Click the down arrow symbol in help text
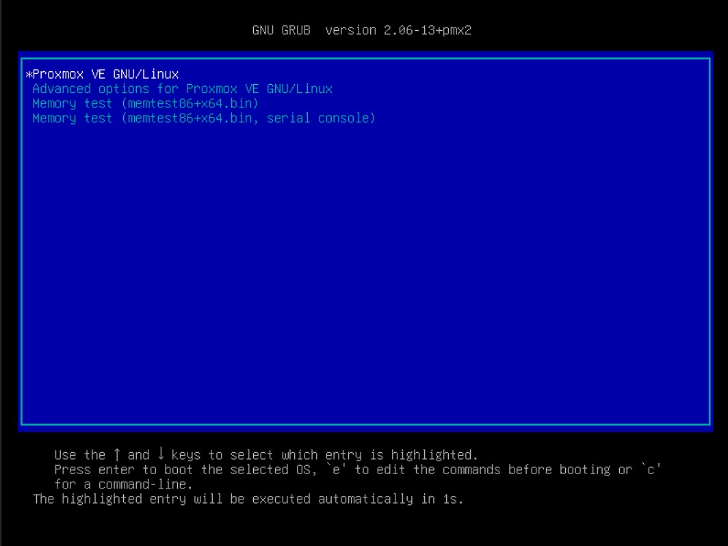728x546 pixels. (x=161, y=454)
